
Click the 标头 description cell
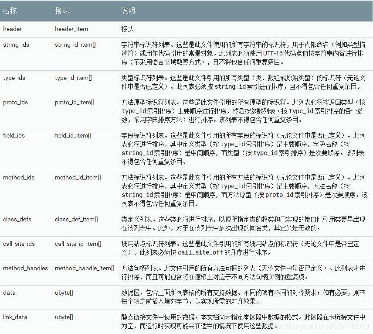pyautogui.click(x=128, y=29)
